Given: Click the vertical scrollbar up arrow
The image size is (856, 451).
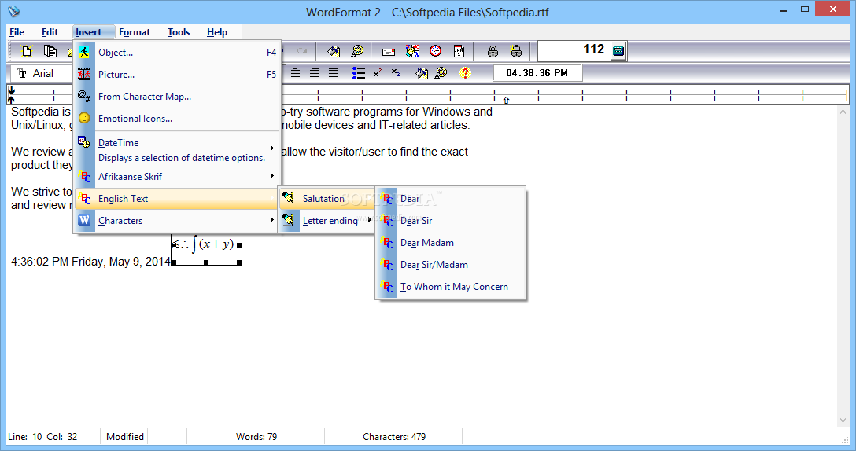Looking at the screenshot, I should (843, 112).
